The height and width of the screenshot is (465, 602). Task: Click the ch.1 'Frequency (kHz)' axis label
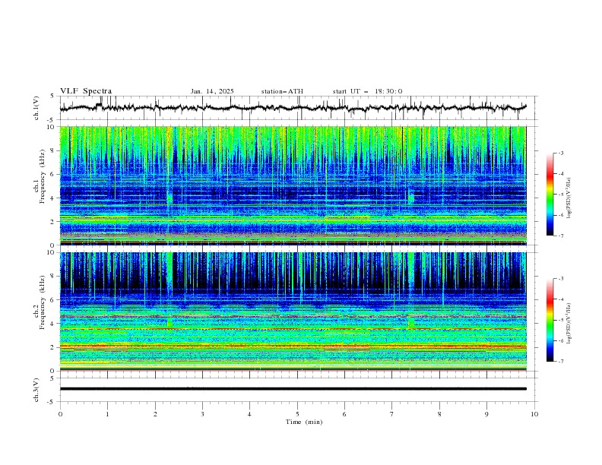pos(43,176)
